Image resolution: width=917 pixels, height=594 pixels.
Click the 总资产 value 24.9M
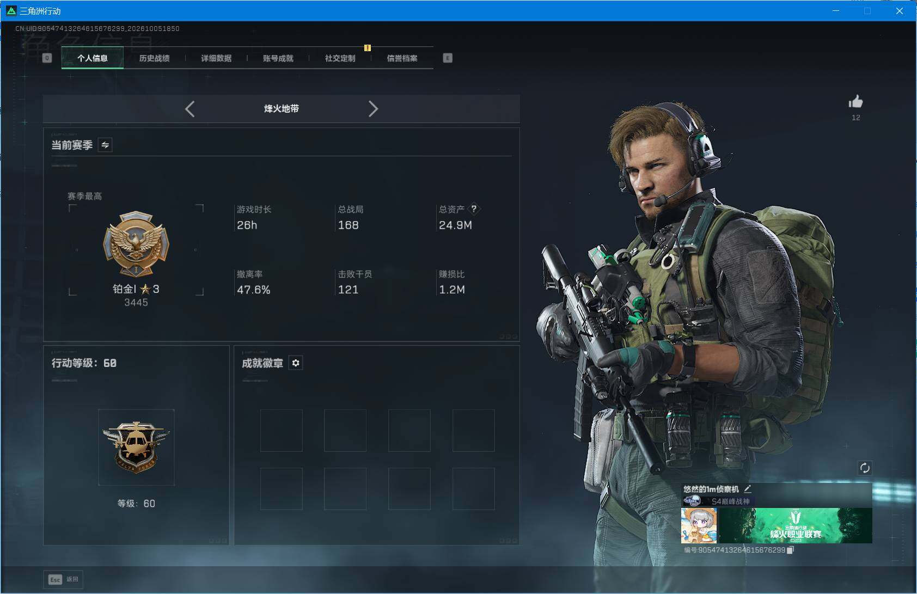[x=455, y=225]
